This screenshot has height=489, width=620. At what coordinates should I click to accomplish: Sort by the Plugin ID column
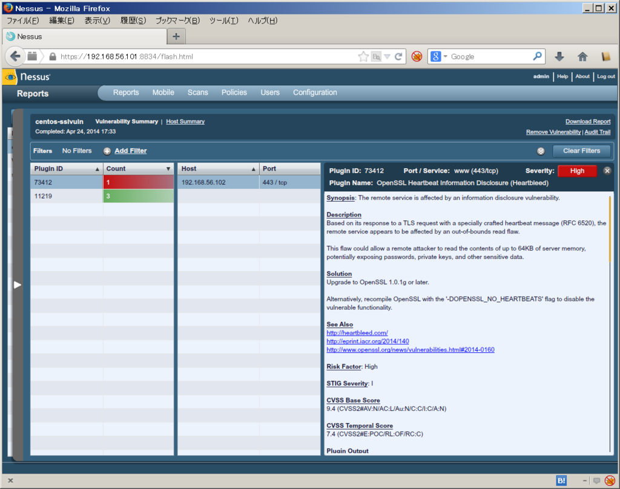67,169
